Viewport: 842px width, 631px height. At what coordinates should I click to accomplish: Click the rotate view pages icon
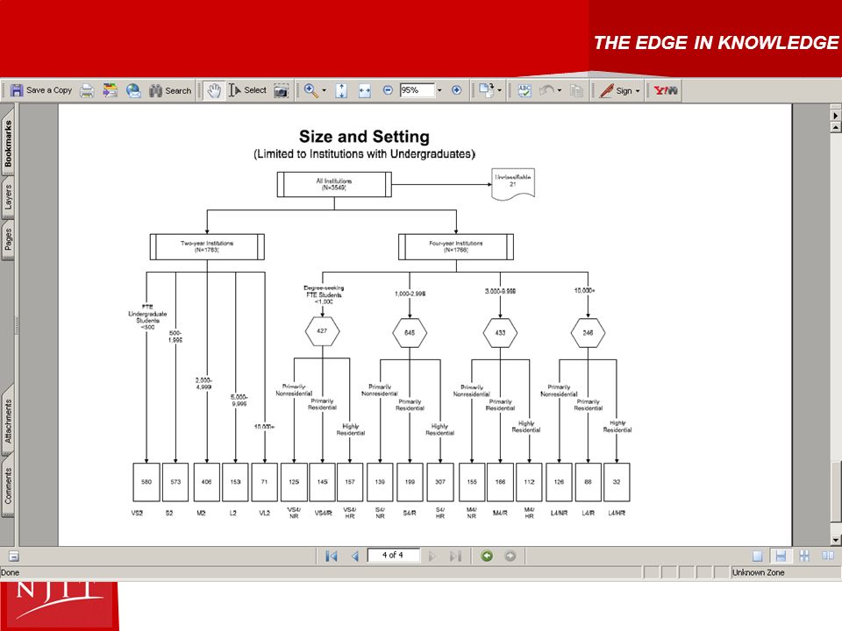[x=487, y=90]
